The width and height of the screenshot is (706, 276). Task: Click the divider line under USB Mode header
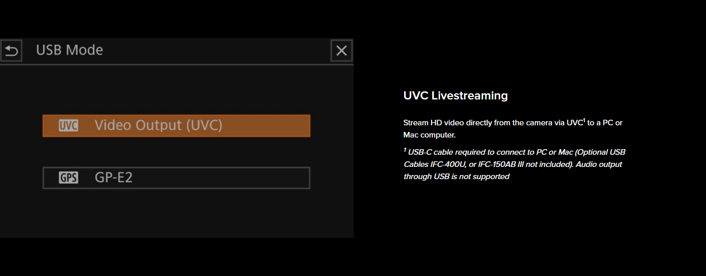click(176, 64)
